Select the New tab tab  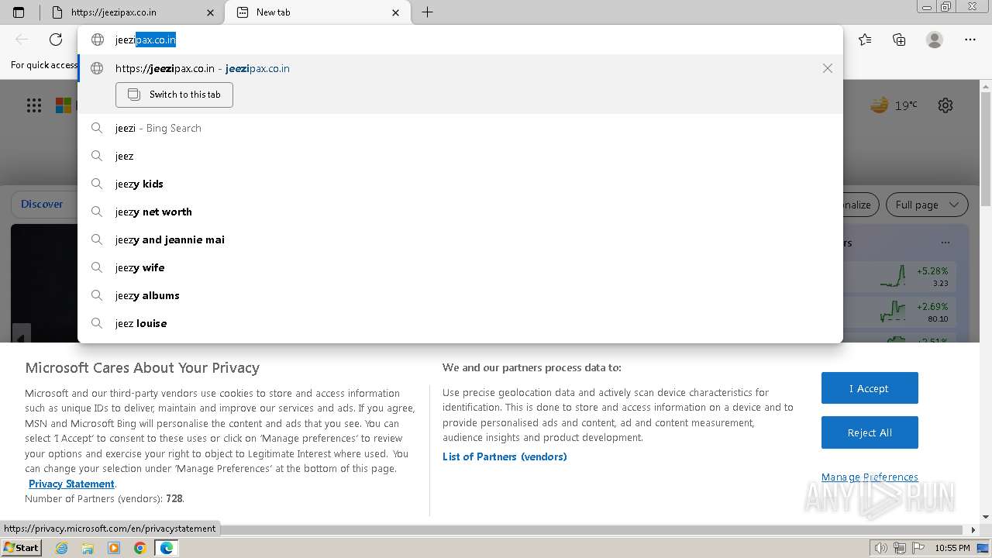(319, 12)
